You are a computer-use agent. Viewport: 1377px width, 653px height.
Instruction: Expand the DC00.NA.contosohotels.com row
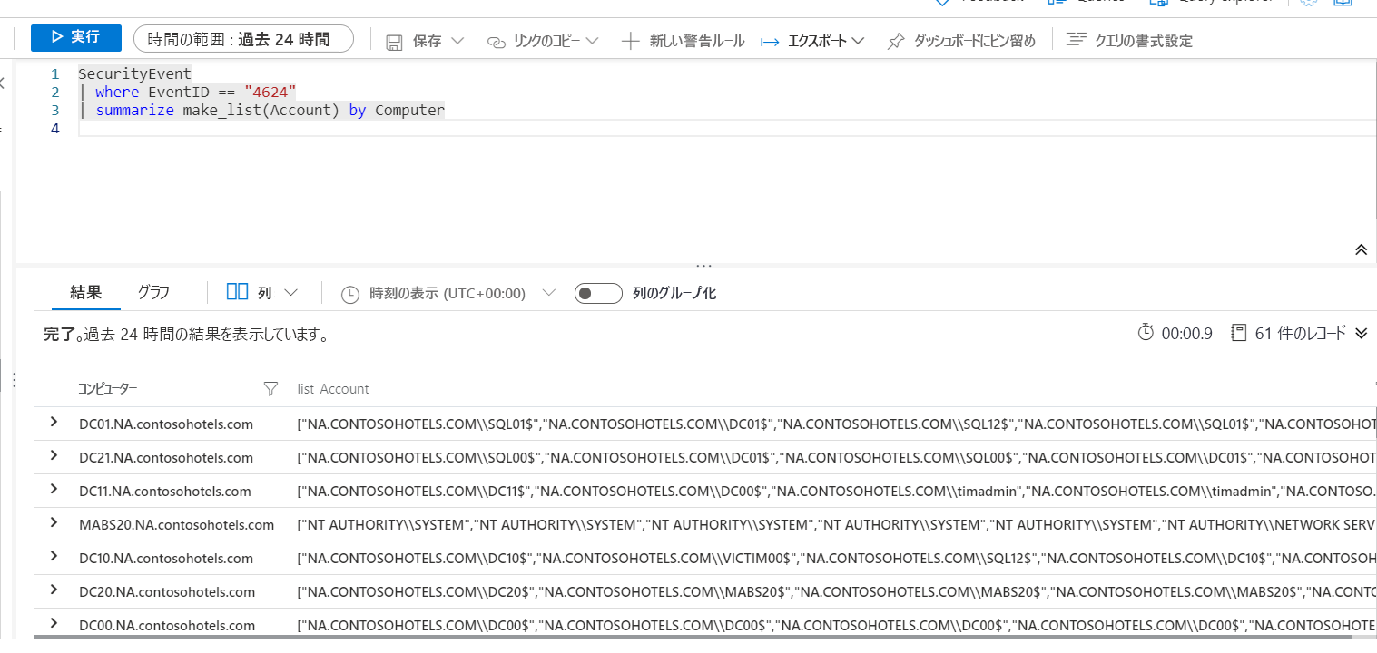pyautogui.click(x=54, y=623)
